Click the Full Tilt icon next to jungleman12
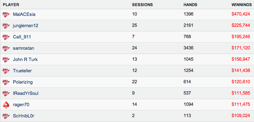254x122 pixels. coord(6,26)
